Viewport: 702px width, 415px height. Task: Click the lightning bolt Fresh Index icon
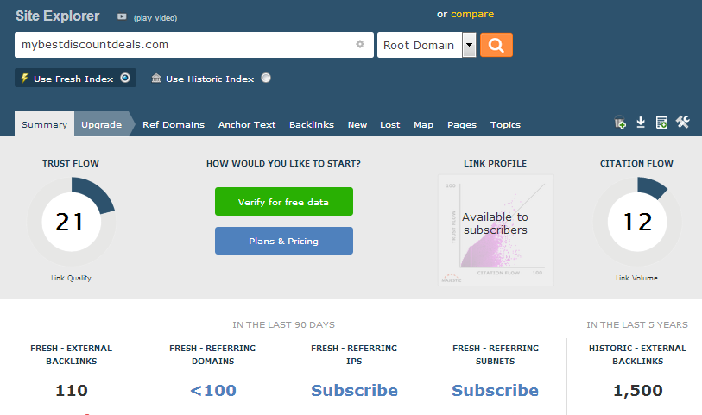[x=25, y=79]
